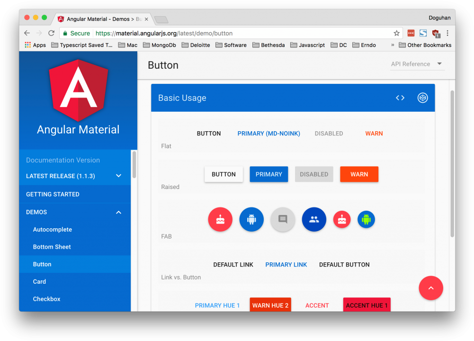Click the small green Android mini FAB
The height and width of the screenshot is (341, 474).
[x=366, y=219]
